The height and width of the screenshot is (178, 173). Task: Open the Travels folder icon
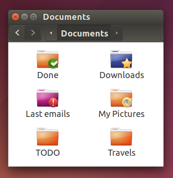(x=121, y=137)
